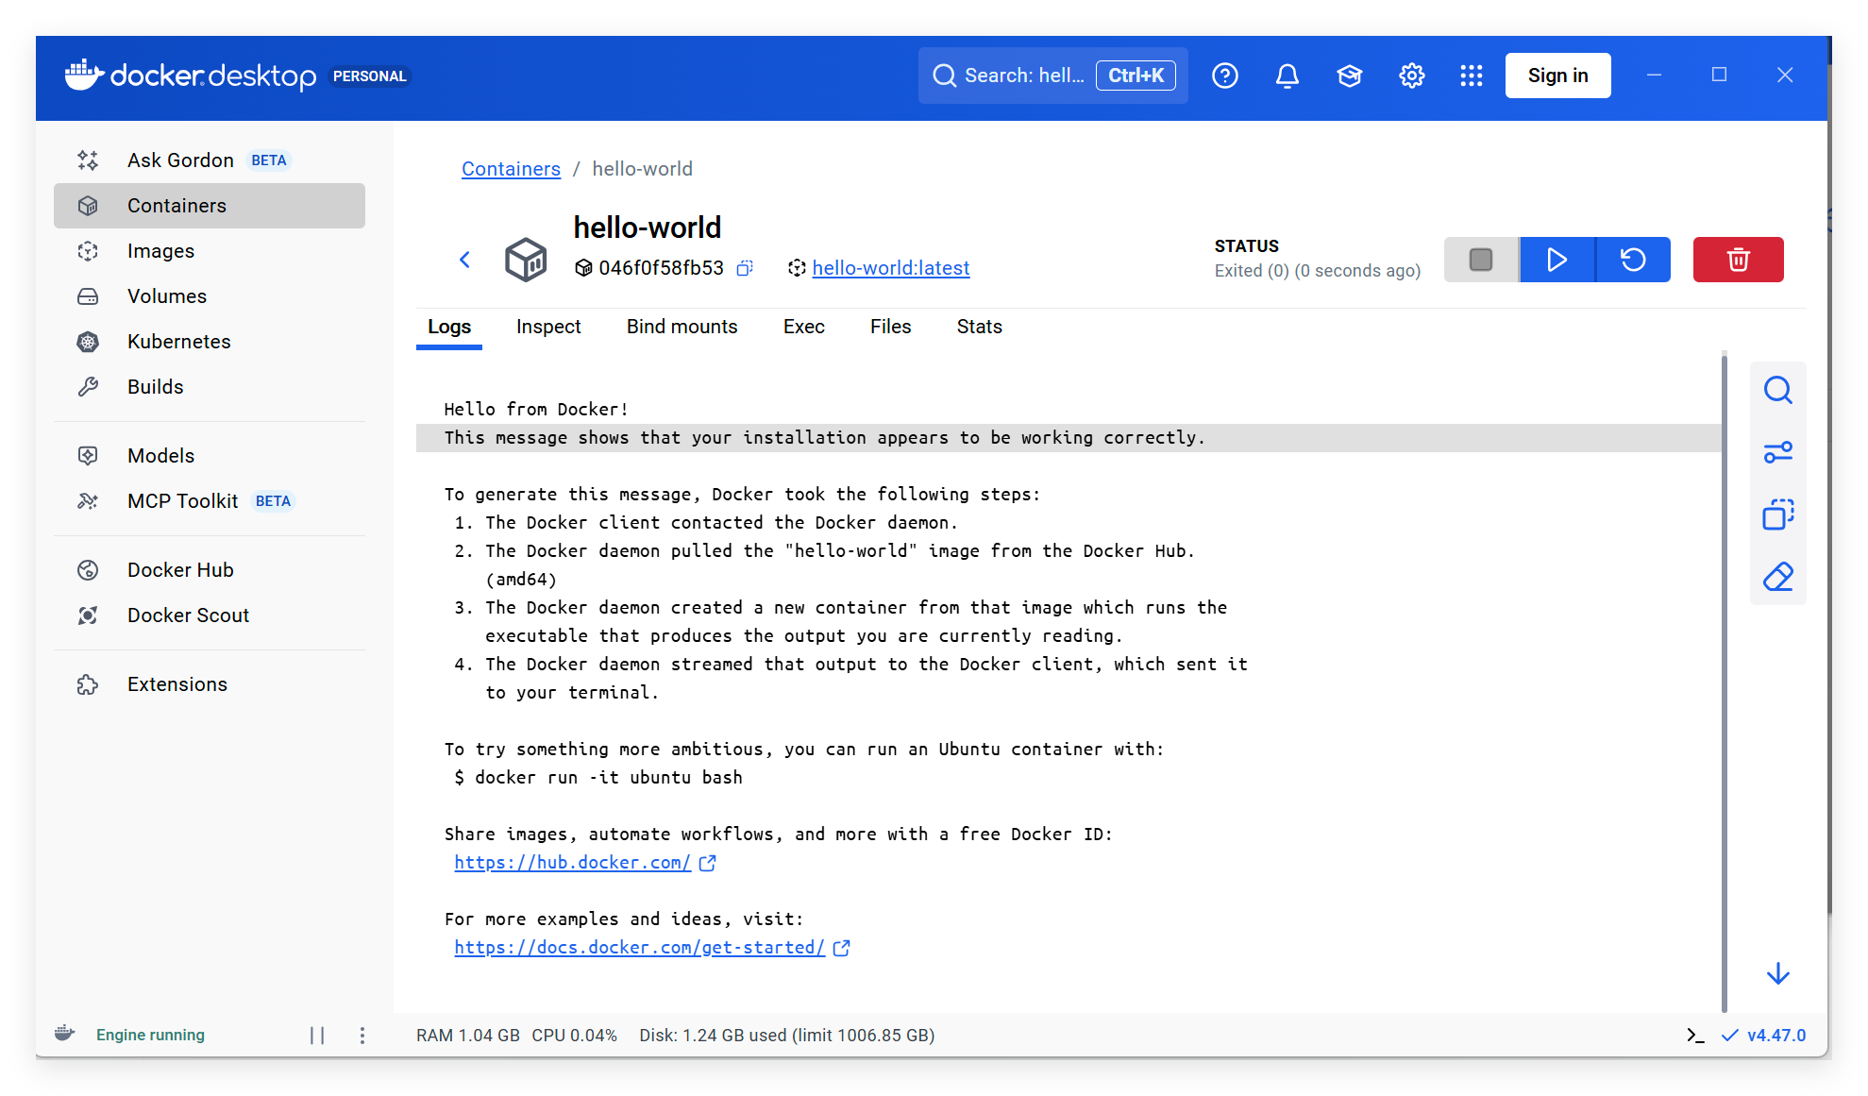
Task: Click the red delete container trash button
Action: tap(1737, 260)
